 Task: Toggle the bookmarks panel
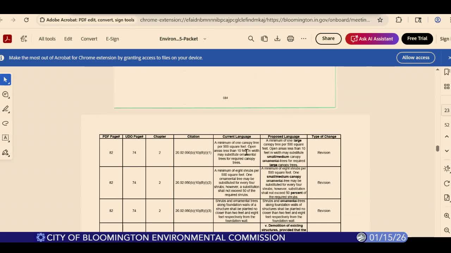[447, 71]
